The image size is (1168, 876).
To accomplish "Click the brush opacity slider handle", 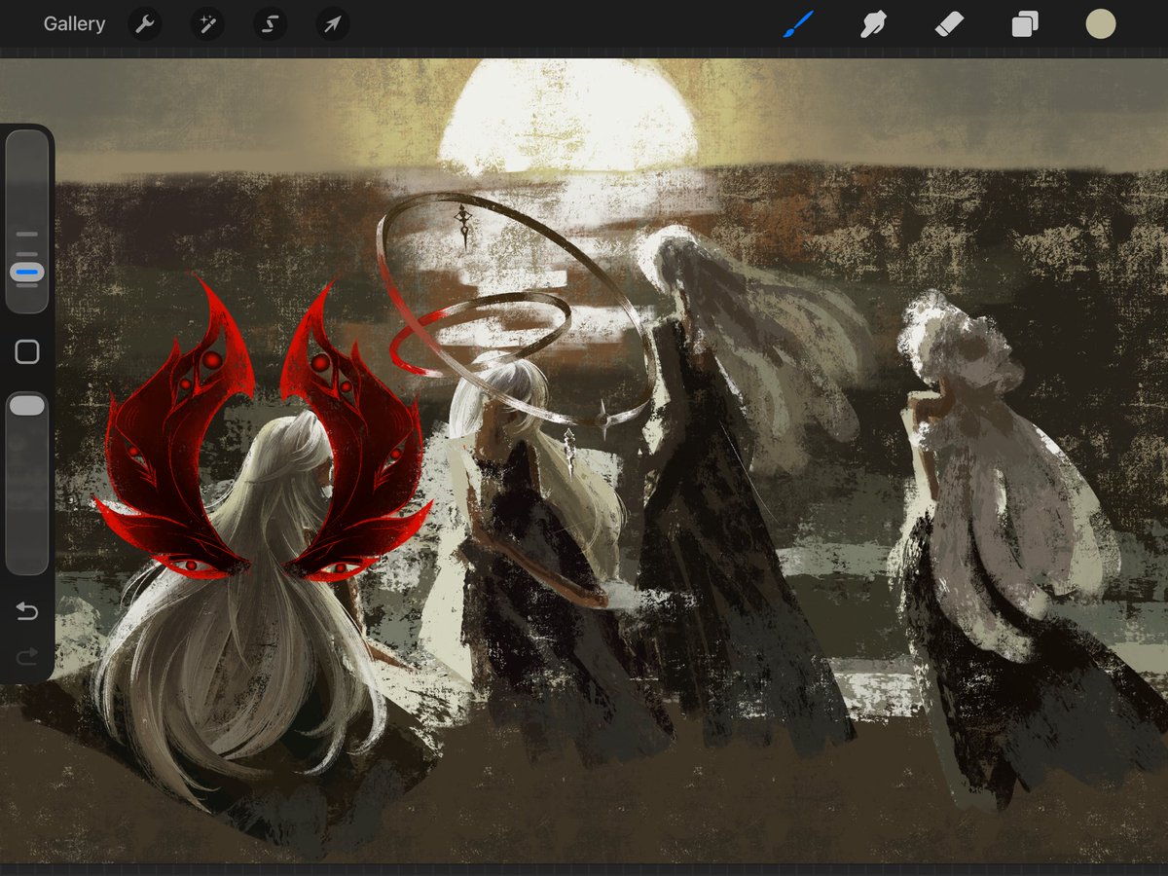I will point(27,405).
